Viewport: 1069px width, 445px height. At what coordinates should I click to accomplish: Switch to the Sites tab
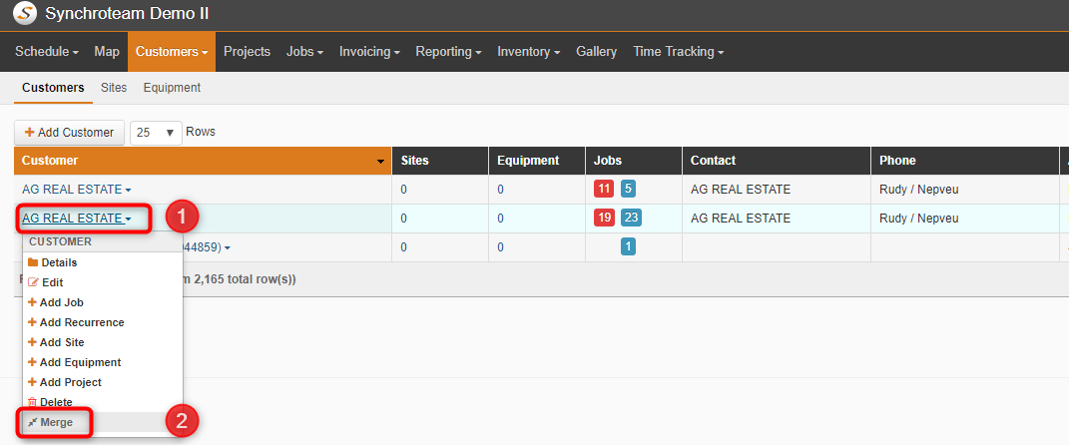(114, 87)
